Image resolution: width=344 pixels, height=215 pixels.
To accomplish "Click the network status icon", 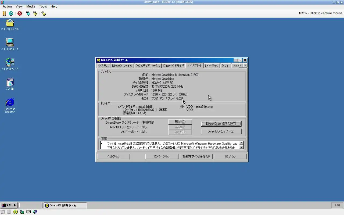I will pos(22,212).
